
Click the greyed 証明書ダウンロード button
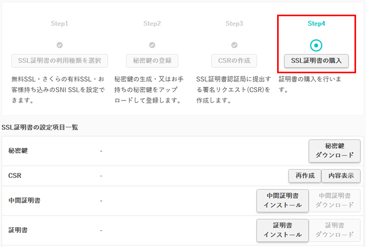[x=334, y=230]
